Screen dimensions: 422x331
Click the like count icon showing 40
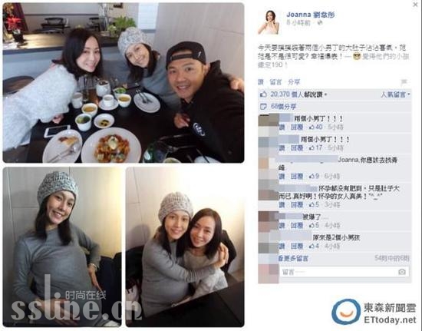point(312,127)
